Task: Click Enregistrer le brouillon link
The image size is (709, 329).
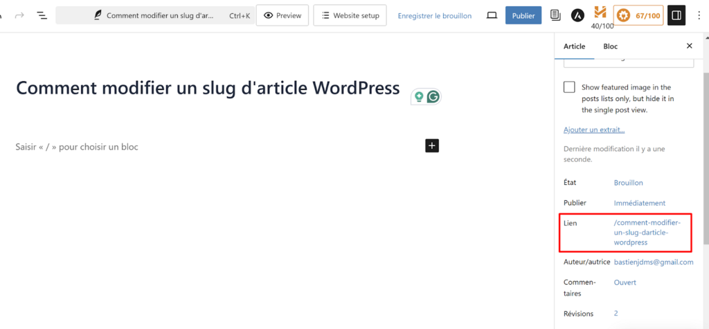Action: tap(435, 16)
